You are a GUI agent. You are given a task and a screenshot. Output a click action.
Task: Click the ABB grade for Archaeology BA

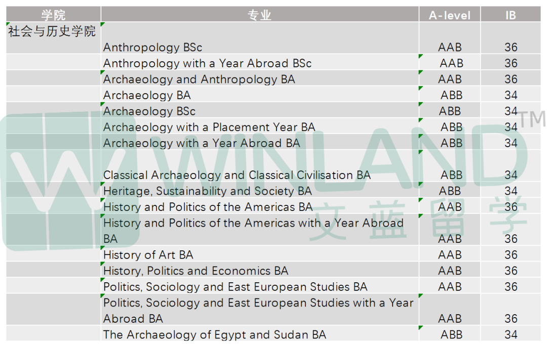click(451, 95)
